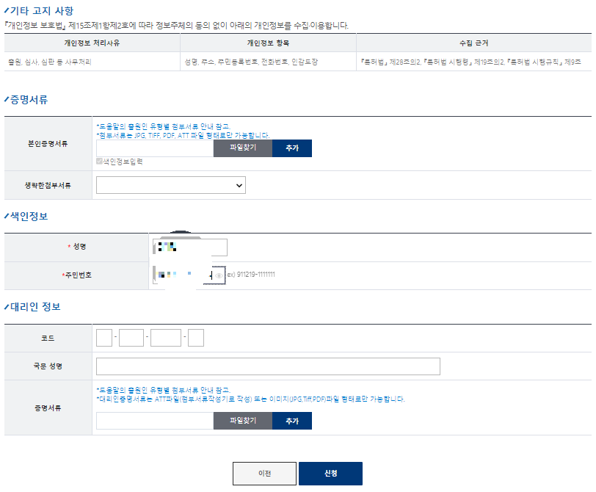Click the 신청 submit button

click(331, 474)
